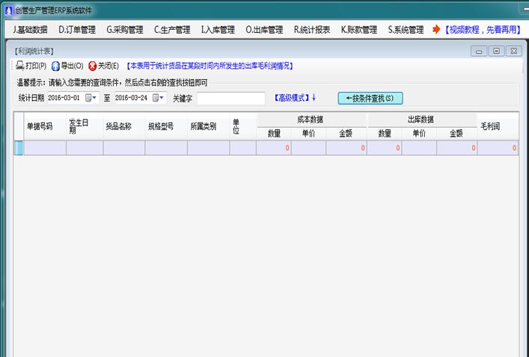Maximize the inner profit report window
This screenshot has width=529, height=357.
tap(496, 51)
